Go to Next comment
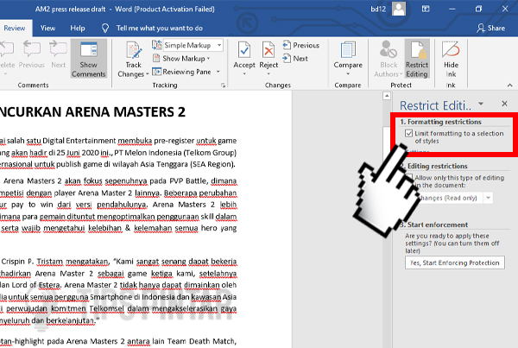518x348 pixels. coord(58,54)
